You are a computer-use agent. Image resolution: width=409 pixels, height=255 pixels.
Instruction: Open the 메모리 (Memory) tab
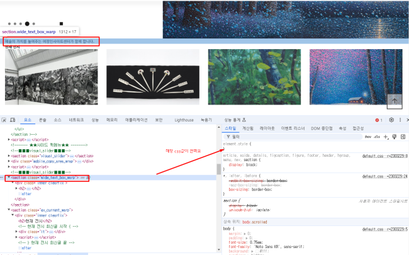[111, 120]
